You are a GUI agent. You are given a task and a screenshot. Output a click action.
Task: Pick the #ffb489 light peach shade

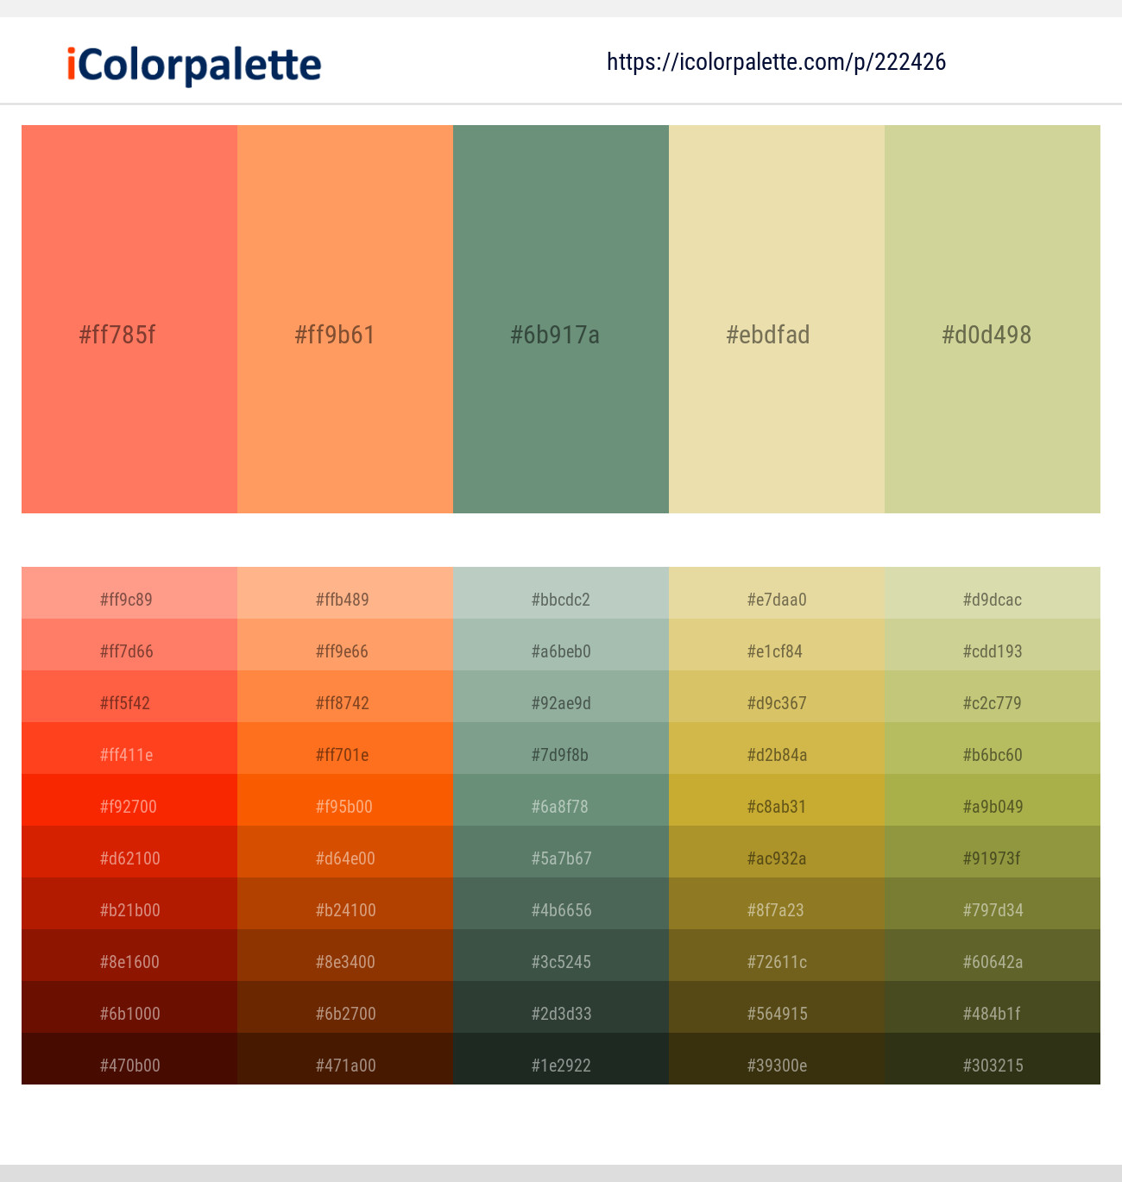tap(345, 599)
